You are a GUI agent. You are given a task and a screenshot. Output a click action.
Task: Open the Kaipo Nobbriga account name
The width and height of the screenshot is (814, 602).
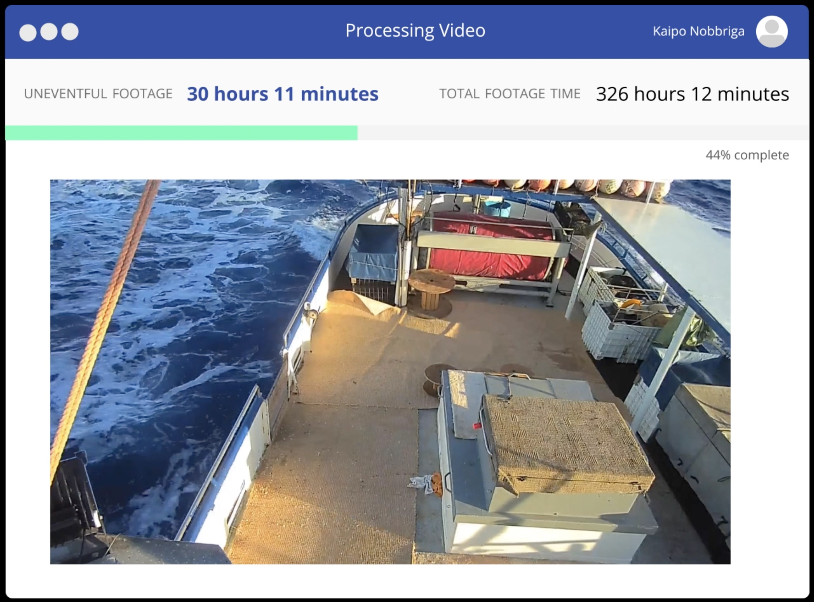click(x=699, y=31)
